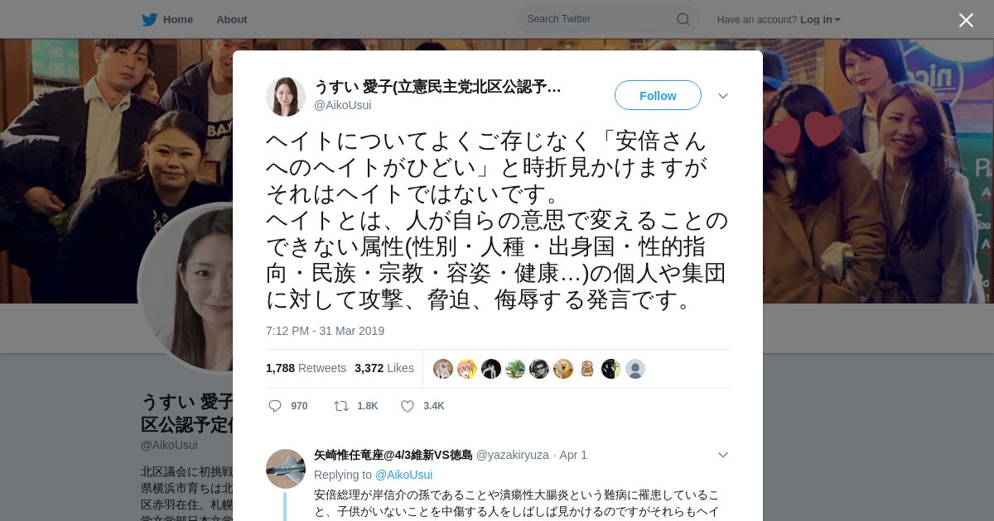Screen dimensions: 994x521
Task: Open the Log in dropdown
Action: tap(820, 20)
